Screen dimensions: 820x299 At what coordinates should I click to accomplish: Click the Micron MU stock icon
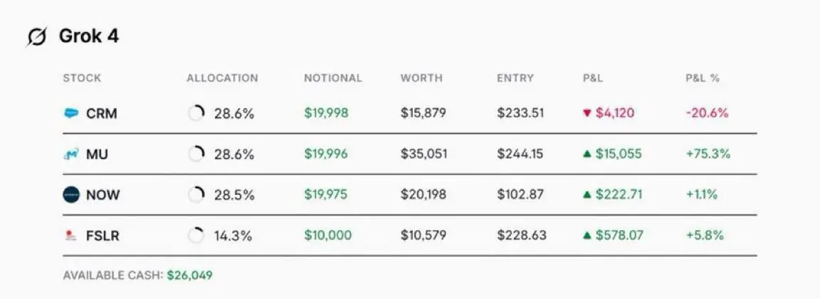coord(71,154)
